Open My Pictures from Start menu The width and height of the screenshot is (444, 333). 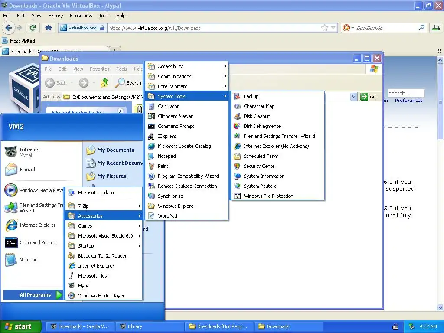107,176
